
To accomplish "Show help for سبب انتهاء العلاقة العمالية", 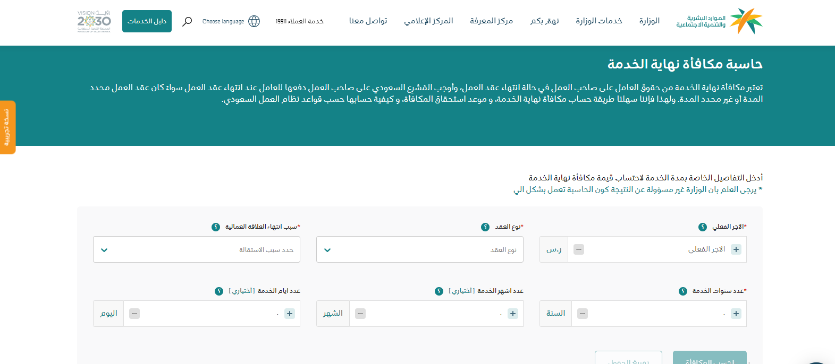I will pos(216,227).
